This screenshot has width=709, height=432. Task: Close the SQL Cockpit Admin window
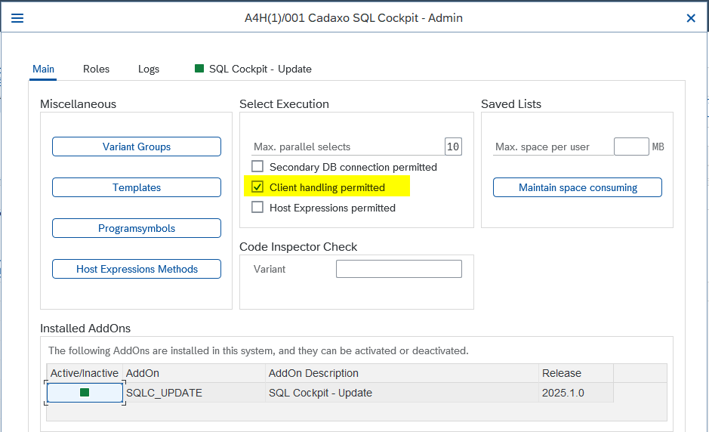pyautogui.click(x=690, y=18)
